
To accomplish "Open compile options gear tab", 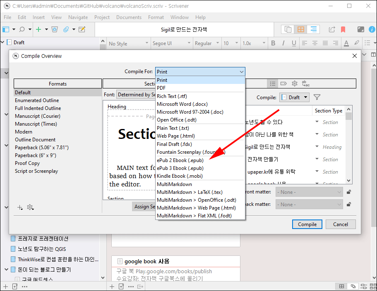I will pyautogui.click(x=295, y=83).
